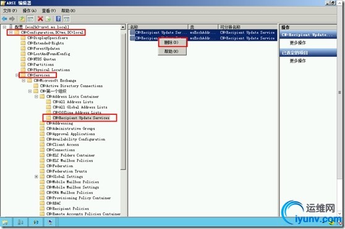The width and height of the screenshot is (345, 229).
Task: Sort list by 类 column header
Action: [203, 27]
